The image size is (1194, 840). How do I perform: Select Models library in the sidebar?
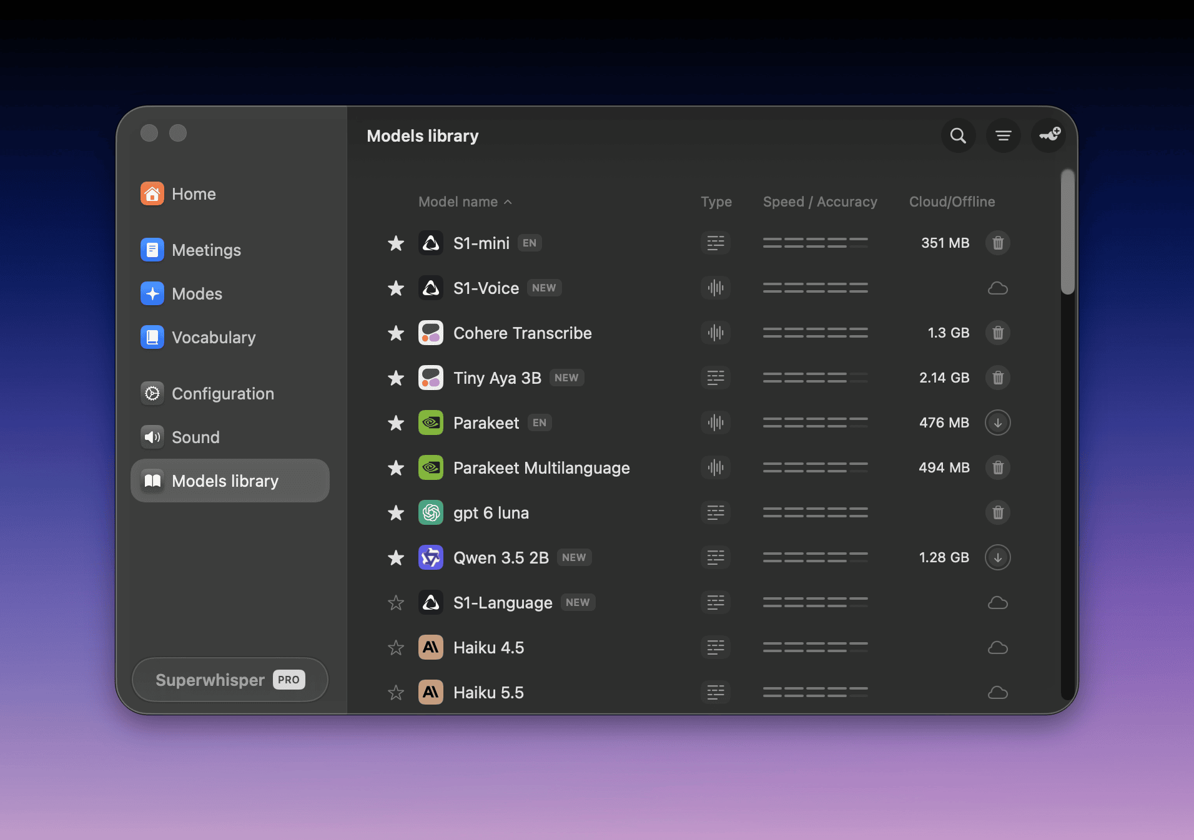coord(230,481)
